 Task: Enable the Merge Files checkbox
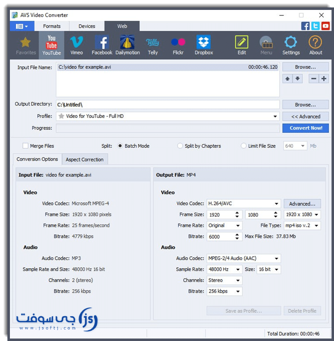pos(25,146)
